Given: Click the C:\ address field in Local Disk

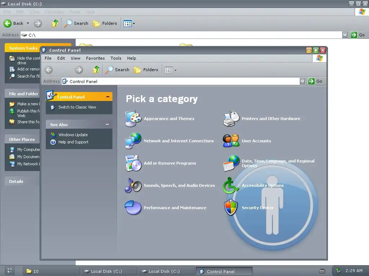Looking at the screenshot, I should (x=181, y=35).
